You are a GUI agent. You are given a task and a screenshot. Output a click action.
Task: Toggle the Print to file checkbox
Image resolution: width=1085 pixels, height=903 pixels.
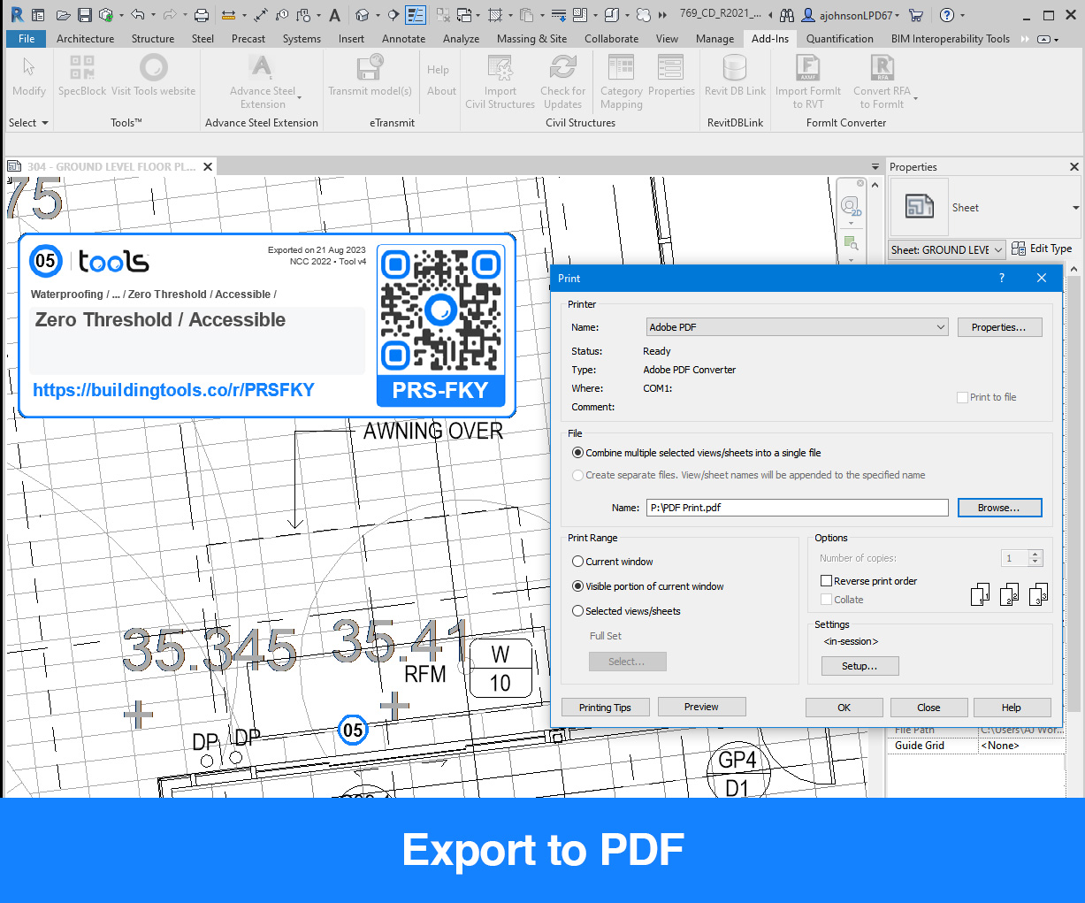click(x=962, y=397)
